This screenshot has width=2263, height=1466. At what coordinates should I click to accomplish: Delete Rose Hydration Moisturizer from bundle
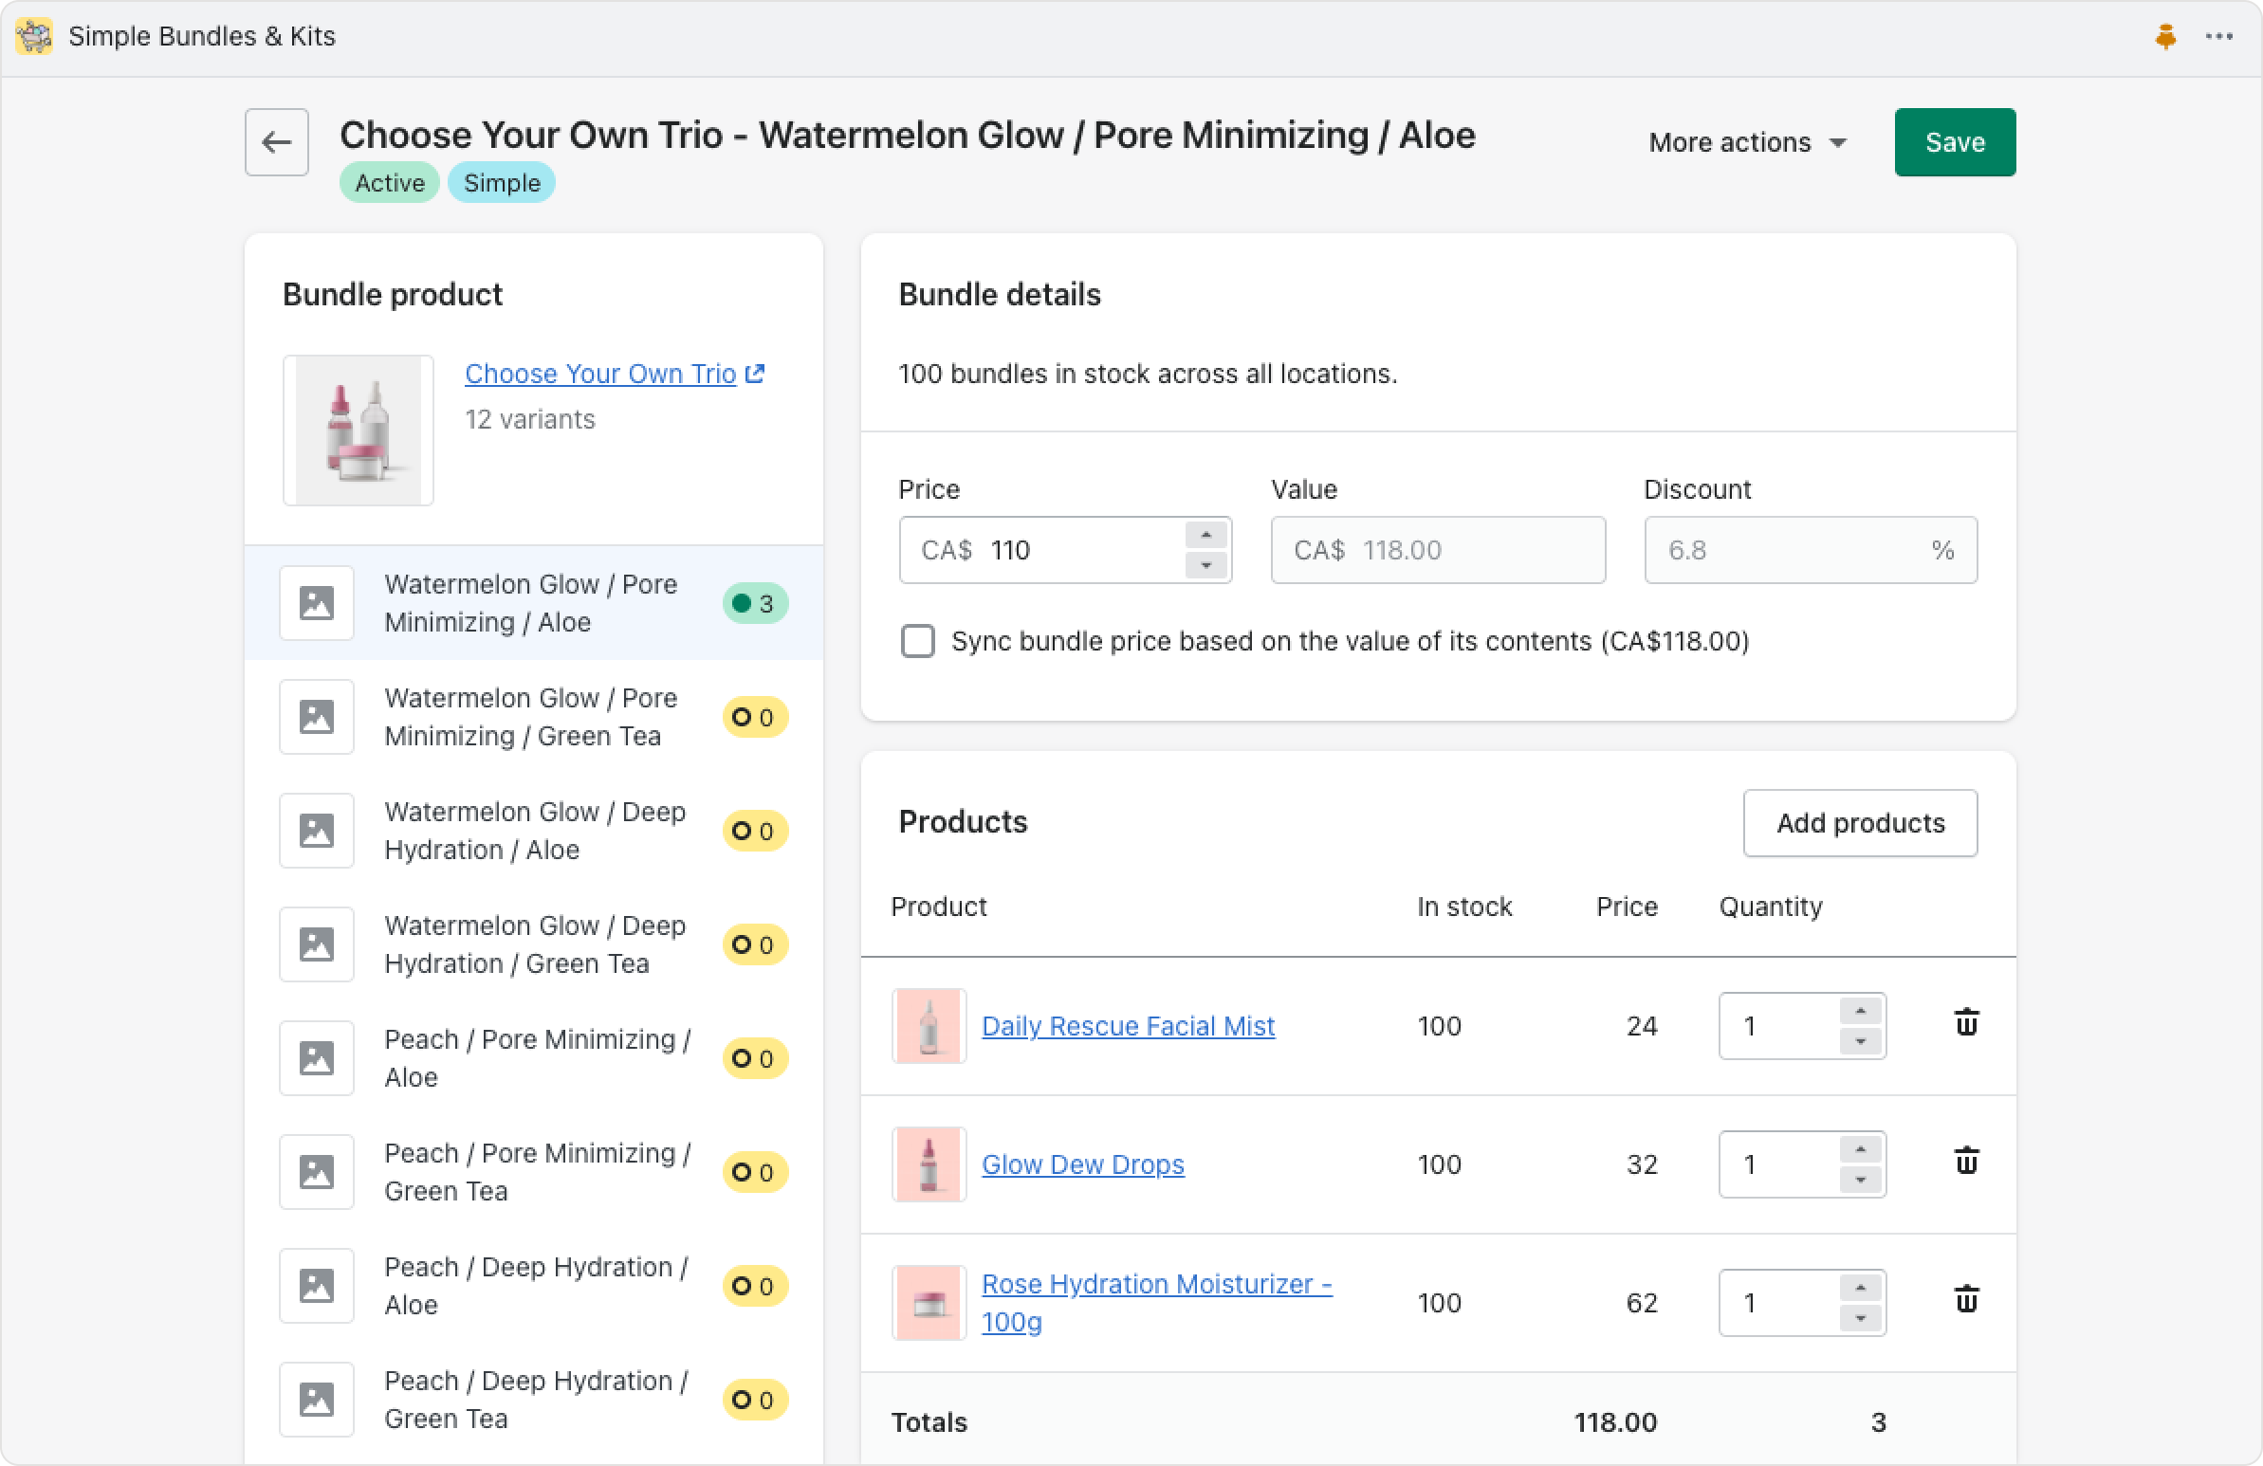pos(1966,1300)
